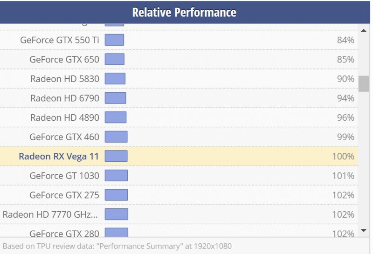
Task: Select the GeForce GTX 275 entry
Action: 64,195
